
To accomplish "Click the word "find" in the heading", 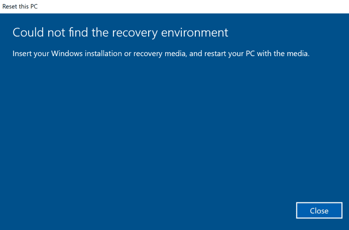I will click(x=70, y=33).
